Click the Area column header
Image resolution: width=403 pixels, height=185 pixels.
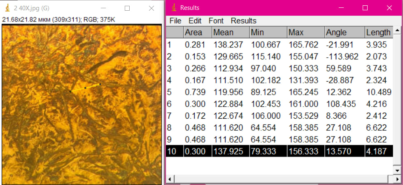[x=198, y=32]
